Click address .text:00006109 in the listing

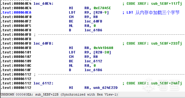(x=16, y=61)
